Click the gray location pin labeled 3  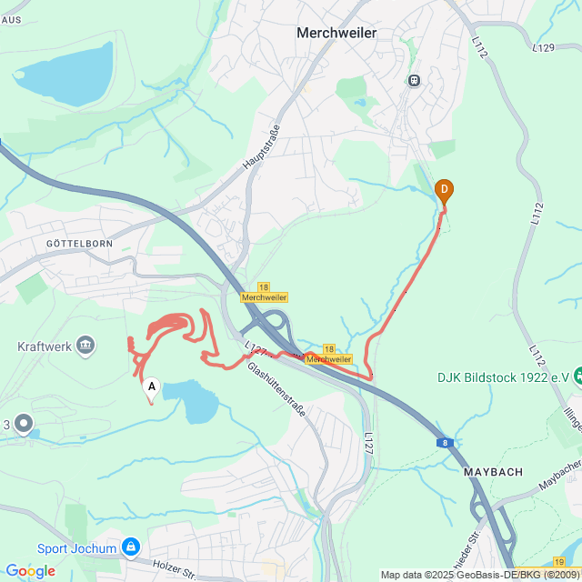coord(24,425)
